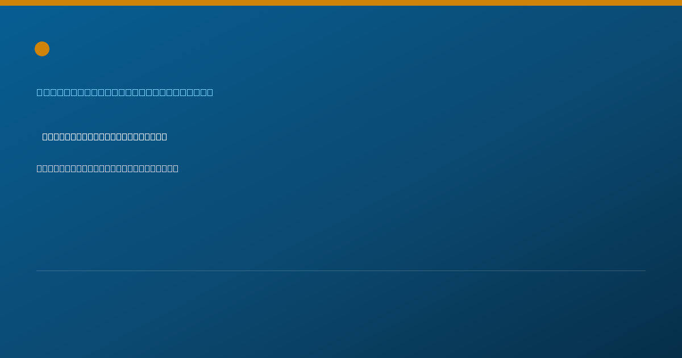Click last character box of light blue line

point(210,92)
